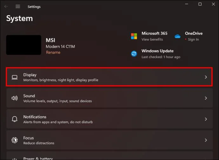Click the Windows Update sync icon

coord(134,54)
